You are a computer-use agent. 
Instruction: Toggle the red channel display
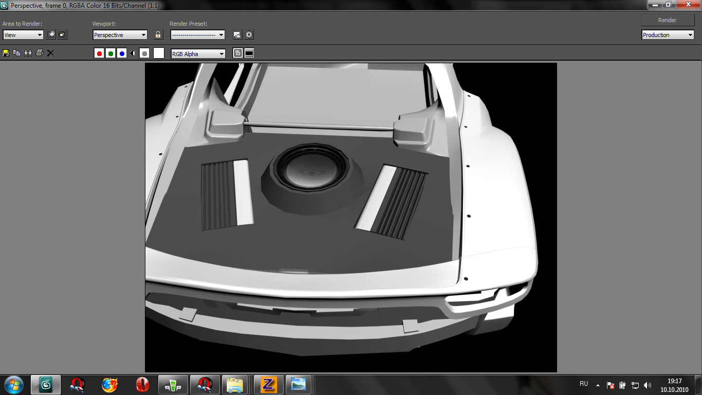99,53
